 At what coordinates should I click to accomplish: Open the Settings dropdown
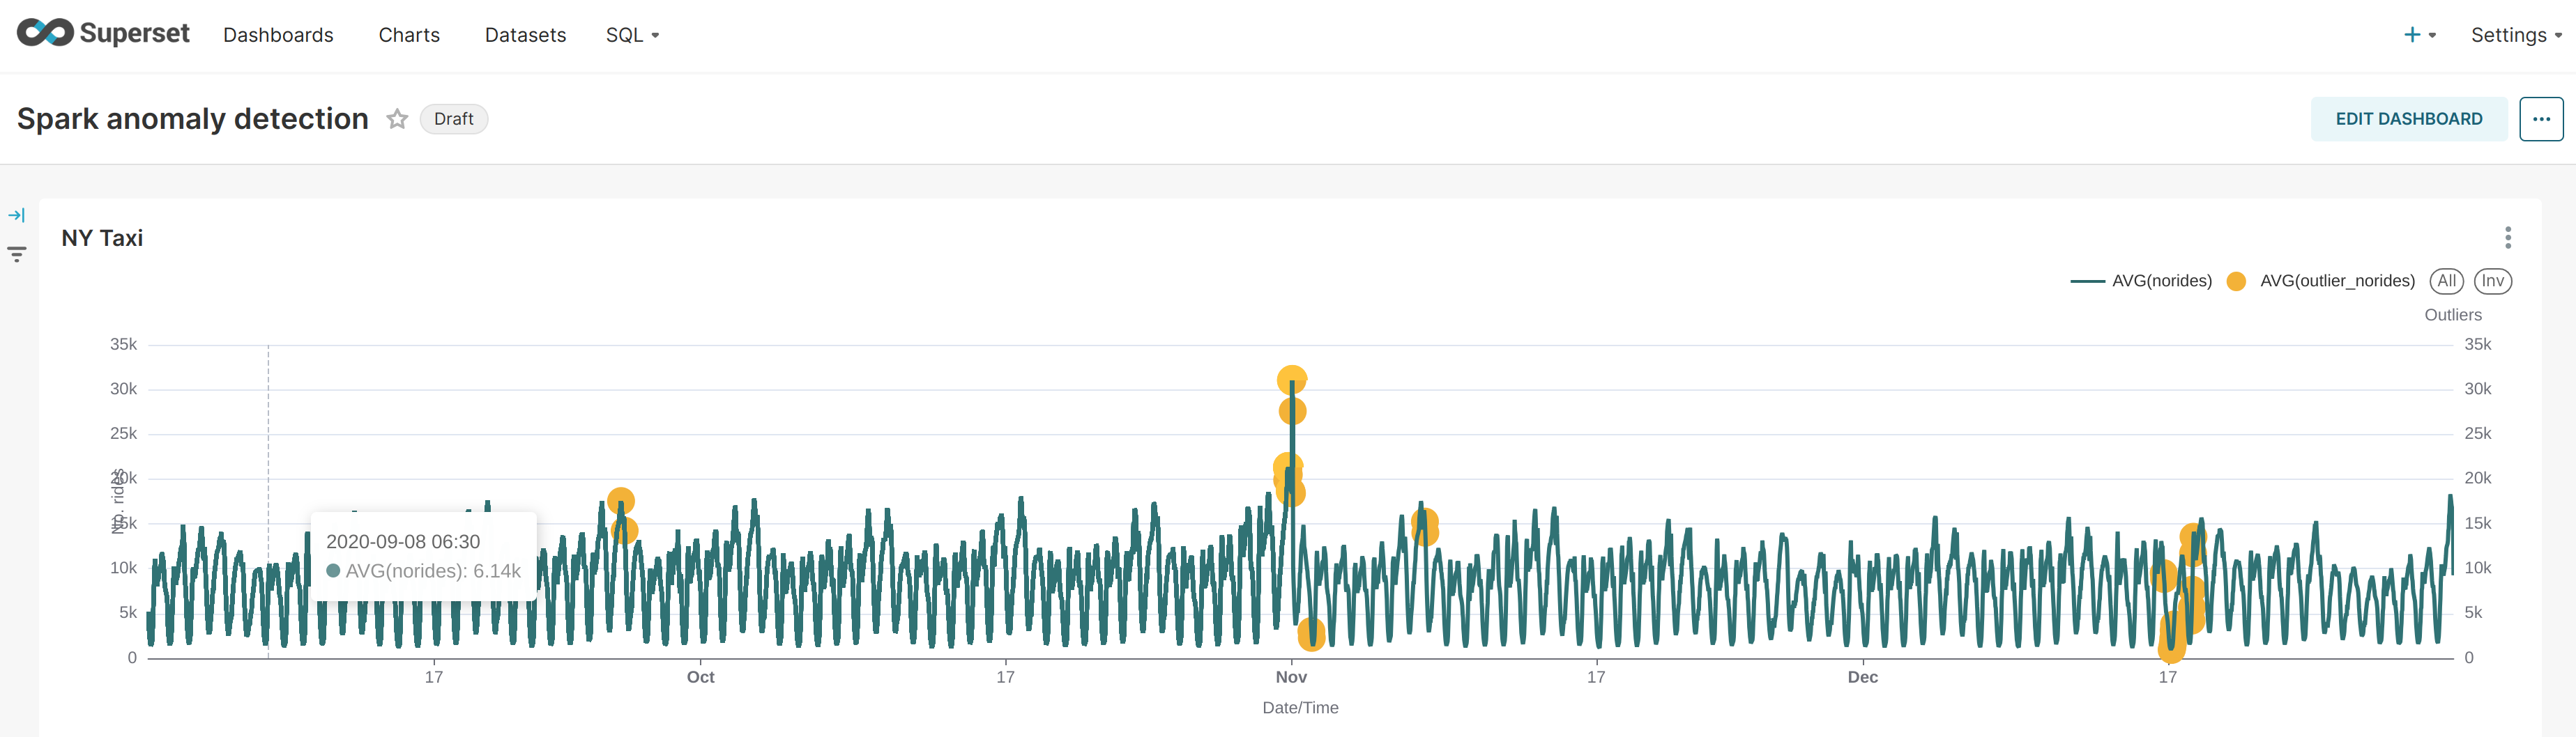pyautogui.click(x=2513, y=34)
